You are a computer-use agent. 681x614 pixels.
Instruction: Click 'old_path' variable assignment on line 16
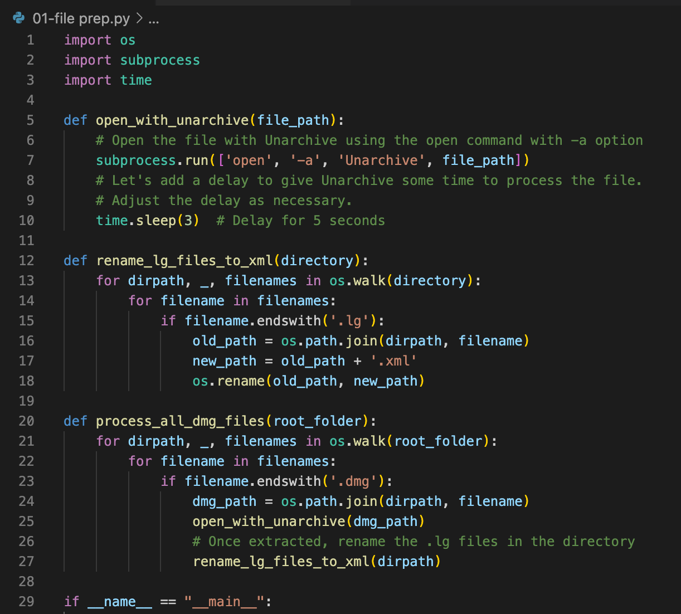(225, 341)
